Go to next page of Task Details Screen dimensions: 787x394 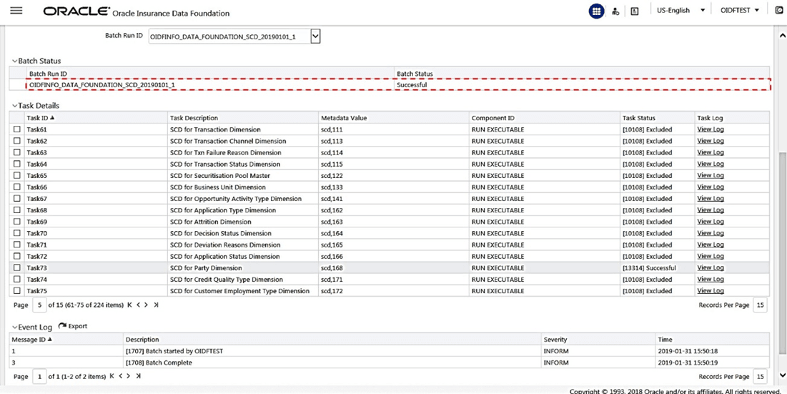click(x=146, y=305)
